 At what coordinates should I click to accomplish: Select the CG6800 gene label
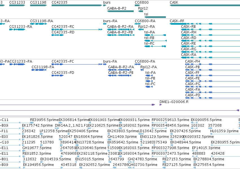142,3
